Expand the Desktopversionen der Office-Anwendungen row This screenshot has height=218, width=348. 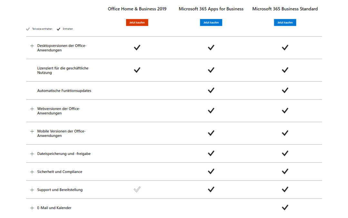(32, 46)
